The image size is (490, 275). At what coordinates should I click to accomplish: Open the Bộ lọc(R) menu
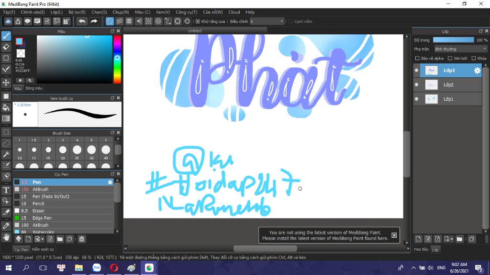[77, 12]
